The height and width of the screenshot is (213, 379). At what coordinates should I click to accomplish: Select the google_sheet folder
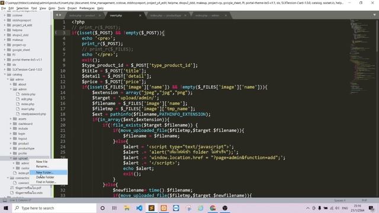coord(21,50)
